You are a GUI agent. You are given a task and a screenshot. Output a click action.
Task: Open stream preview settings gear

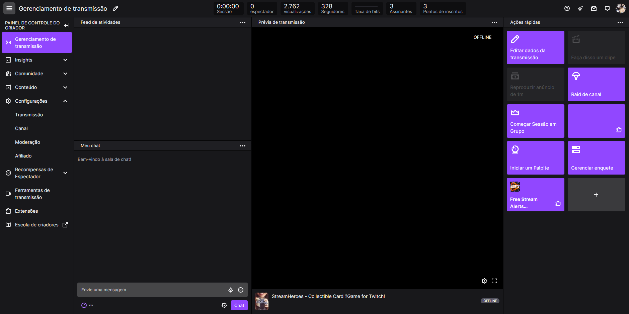[x=484, y=281]
